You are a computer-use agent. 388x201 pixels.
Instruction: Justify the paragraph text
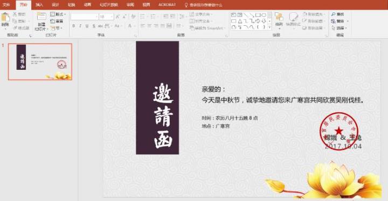(163, 26)
